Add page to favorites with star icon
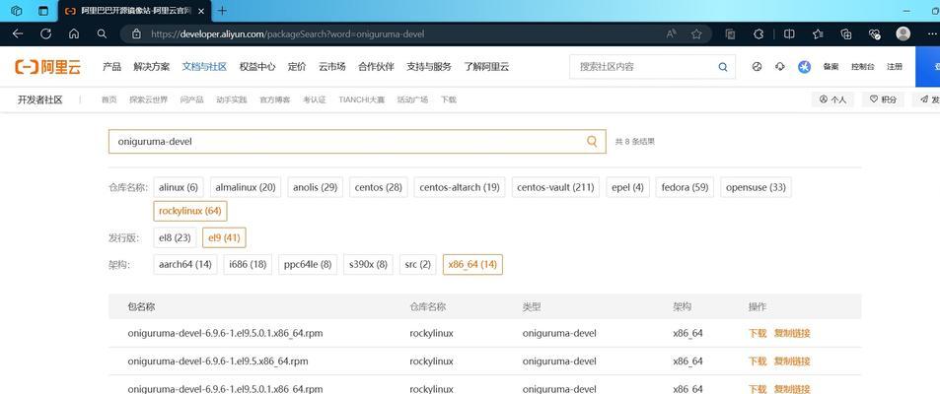The height and width of the screenshot is (394, 940). [696, 34]
